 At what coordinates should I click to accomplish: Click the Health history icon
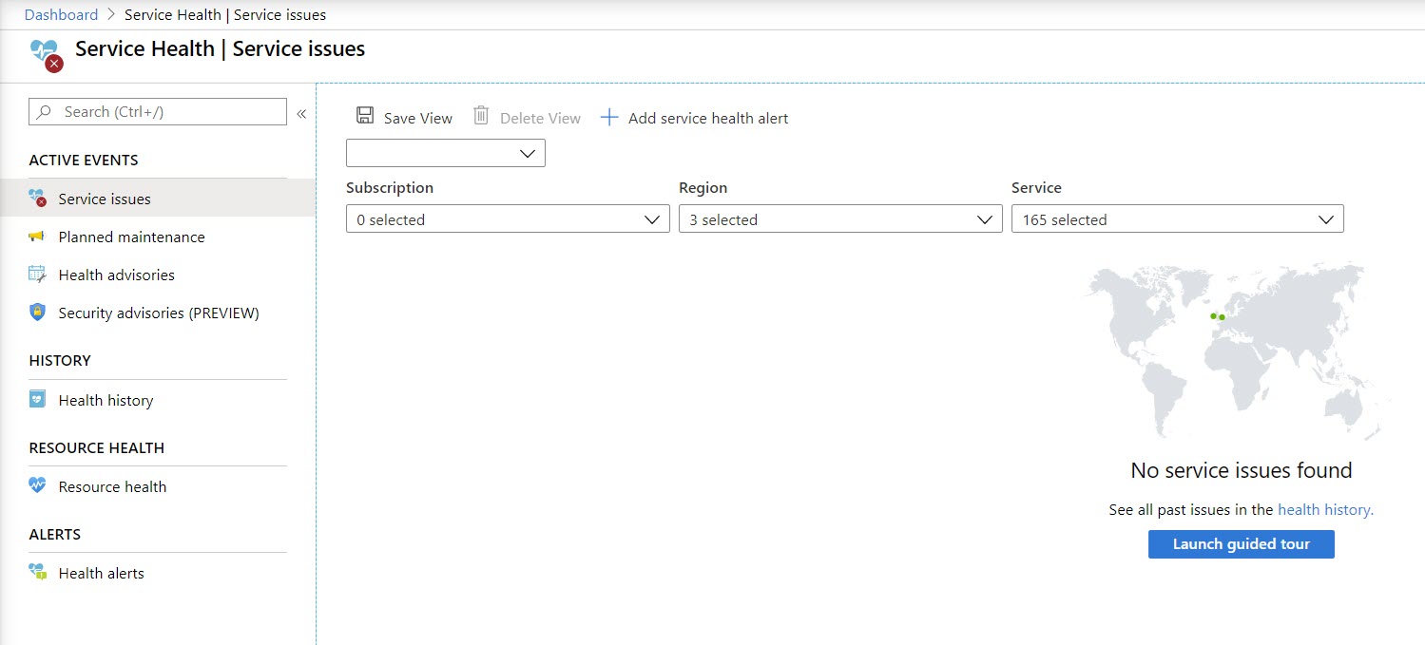[37, 399]
